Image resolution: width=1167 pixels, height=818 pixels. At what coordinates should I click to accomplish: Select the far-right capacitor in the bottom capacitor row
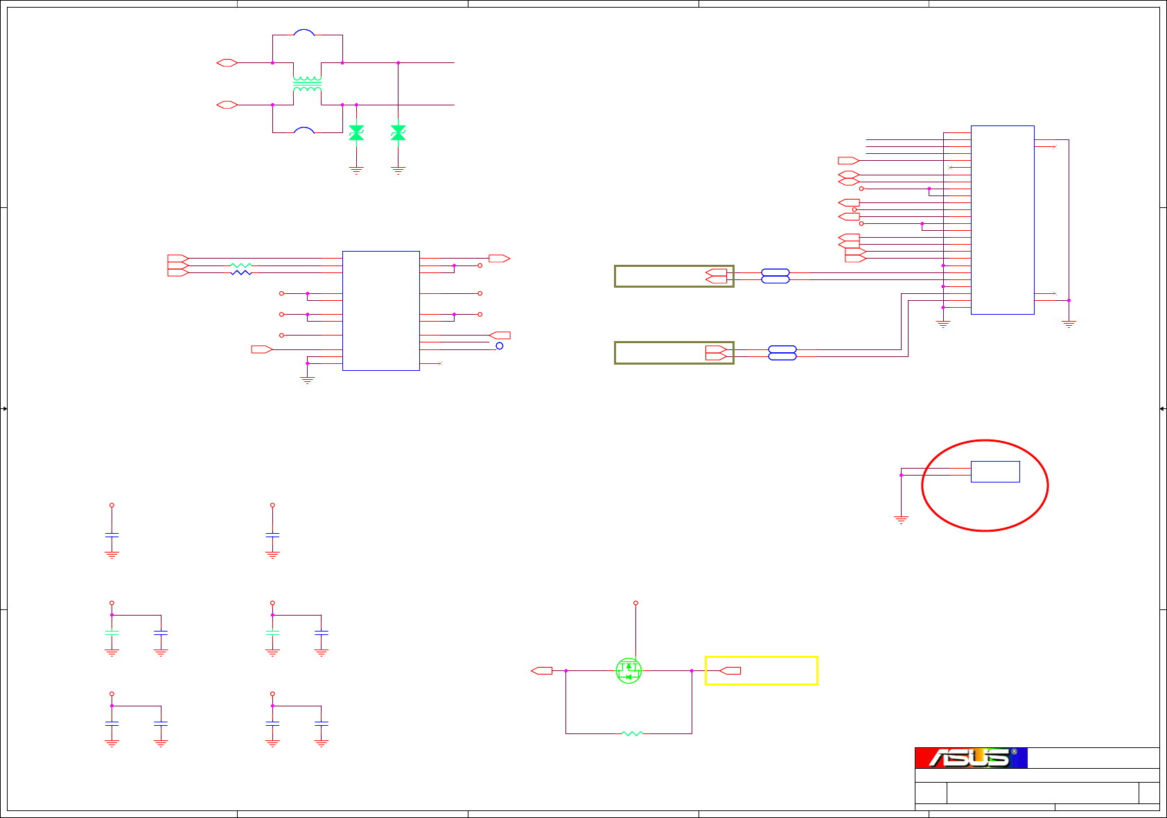click(321, 723)
